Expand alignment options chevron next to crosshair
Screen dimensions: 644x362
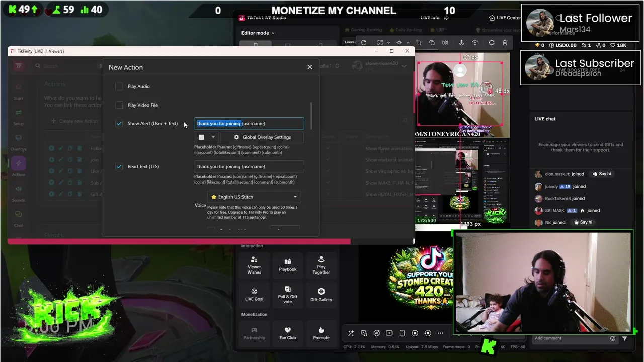(x=408, y=43)
